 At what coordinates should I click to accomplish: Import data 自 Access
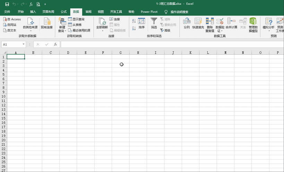(x=12, y=19)
